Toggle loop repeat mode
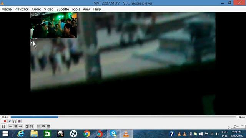Image resolution: width=246 pixels, height=138 pixels. click(43, 126)
